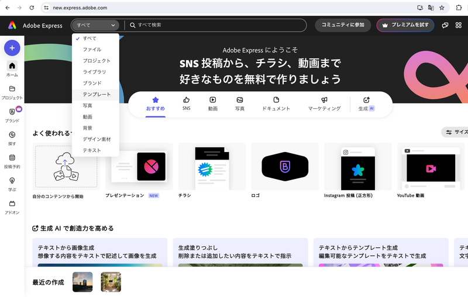Open テキストからテンプレート生成 AI card

point(381,252)
